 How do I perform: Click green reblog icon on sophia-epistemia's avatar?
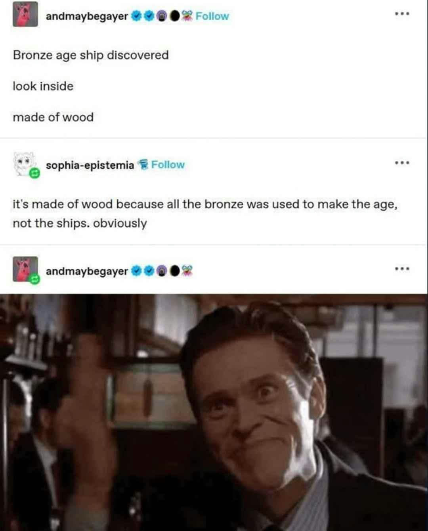(x=34, y=173)
